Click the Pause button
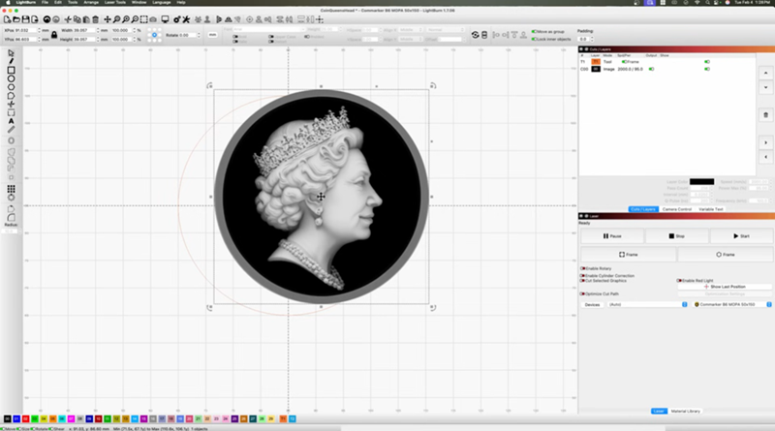This screenshot has width=775, height=431. (x=612, y=236)
